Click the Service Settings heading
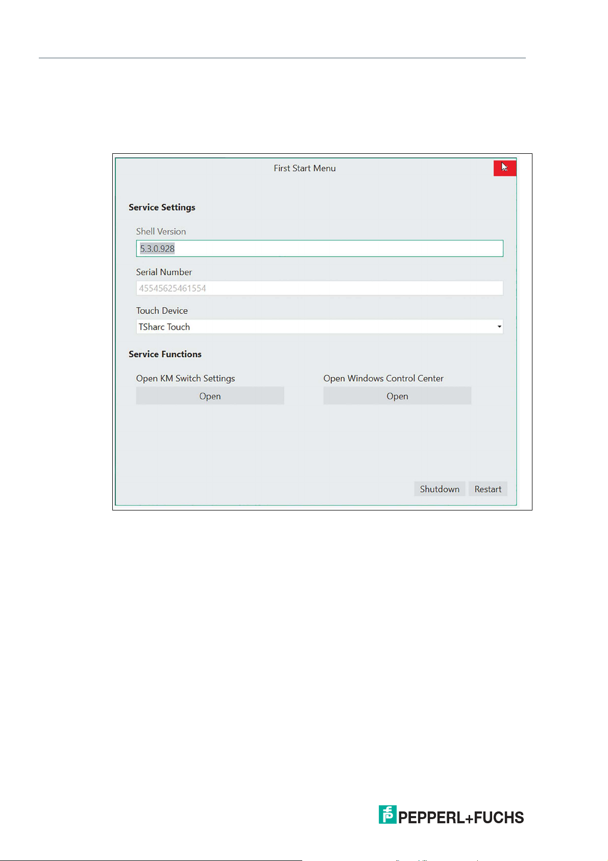608x861 pixels. (162, 207)
